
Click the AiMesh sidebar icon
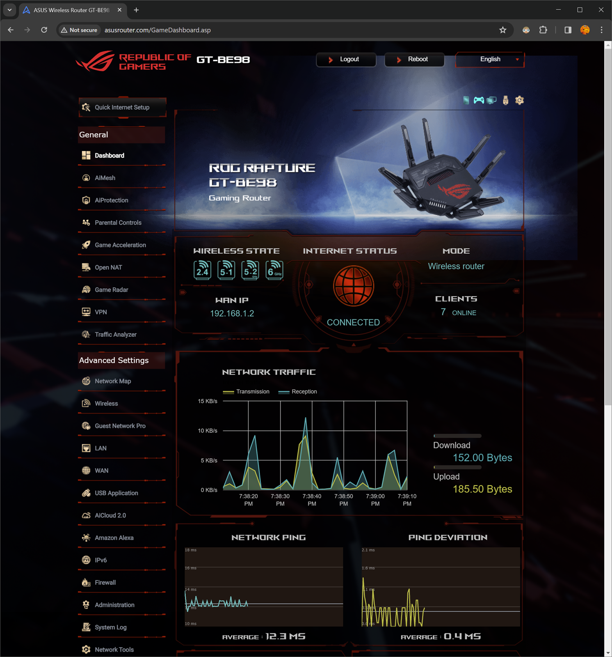click(86, 178)
